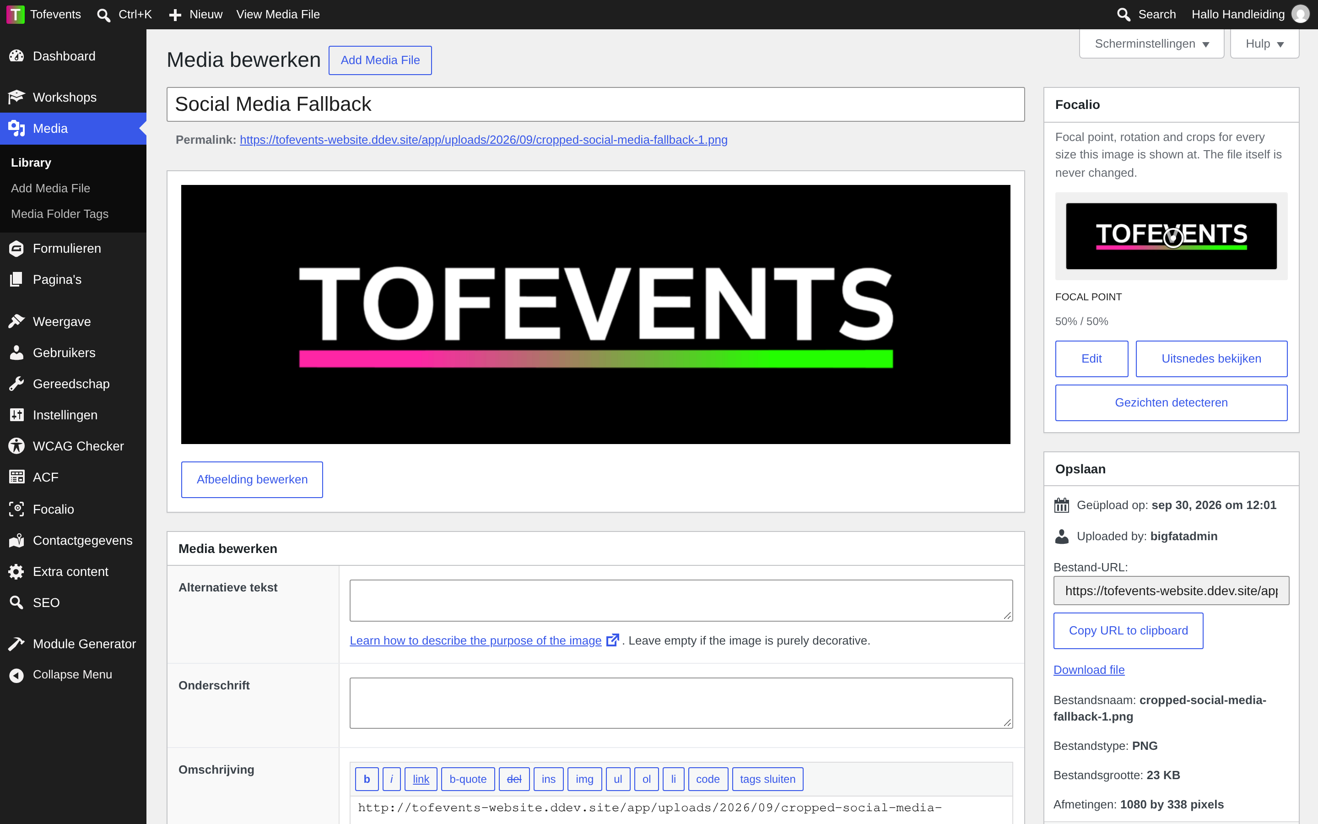Click the Module Generator hammer icon
This screenshot has width=1318, height=824.
(16, 644)
